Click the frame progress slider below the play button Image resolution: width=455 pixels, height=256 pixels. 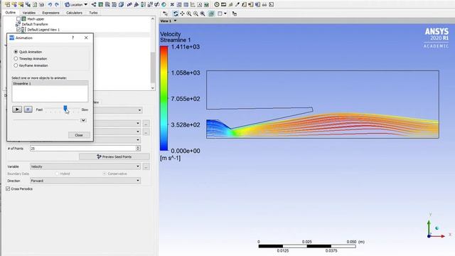[x=45, y=120]
